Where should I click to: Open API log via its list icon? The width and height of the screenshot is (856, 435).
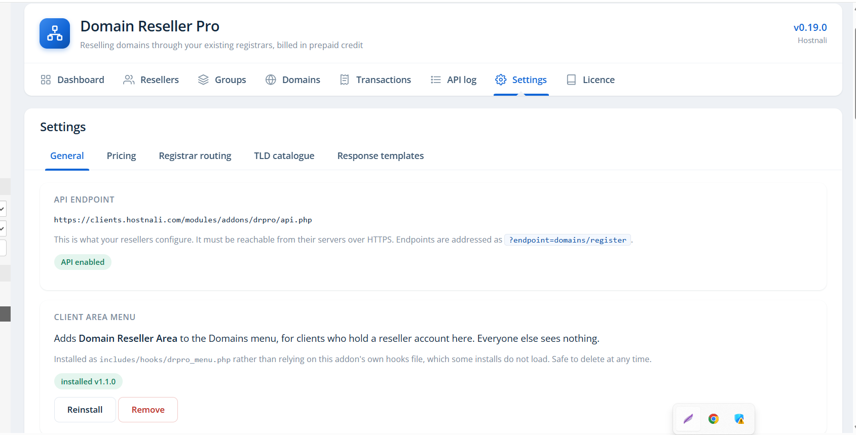tap(435, 80)
